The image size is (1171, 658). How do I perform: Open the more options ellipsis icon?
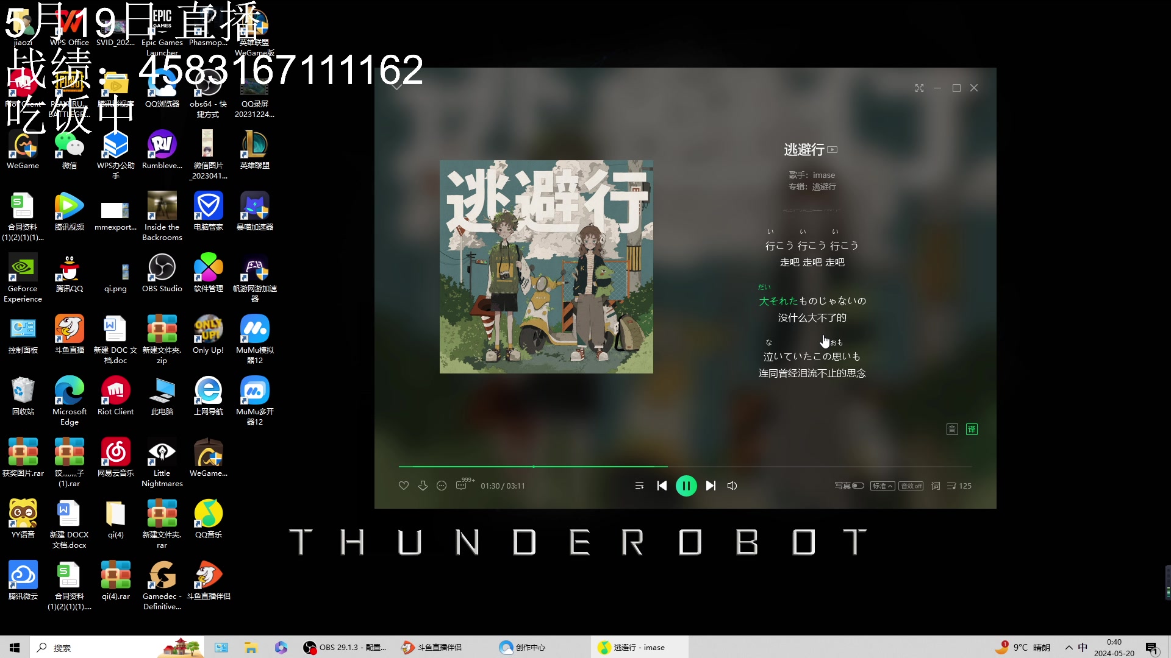(442, 486)
